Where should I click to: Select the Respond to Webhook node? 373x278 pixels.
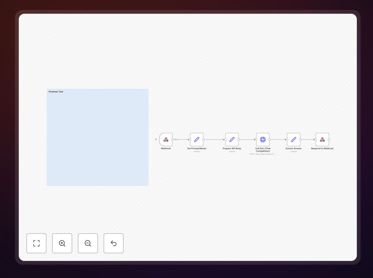[323, 139]
